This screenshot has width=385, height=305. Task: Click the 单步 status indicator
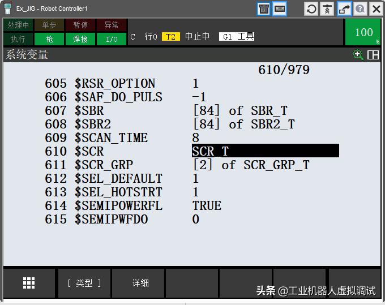tap(49, 25)
